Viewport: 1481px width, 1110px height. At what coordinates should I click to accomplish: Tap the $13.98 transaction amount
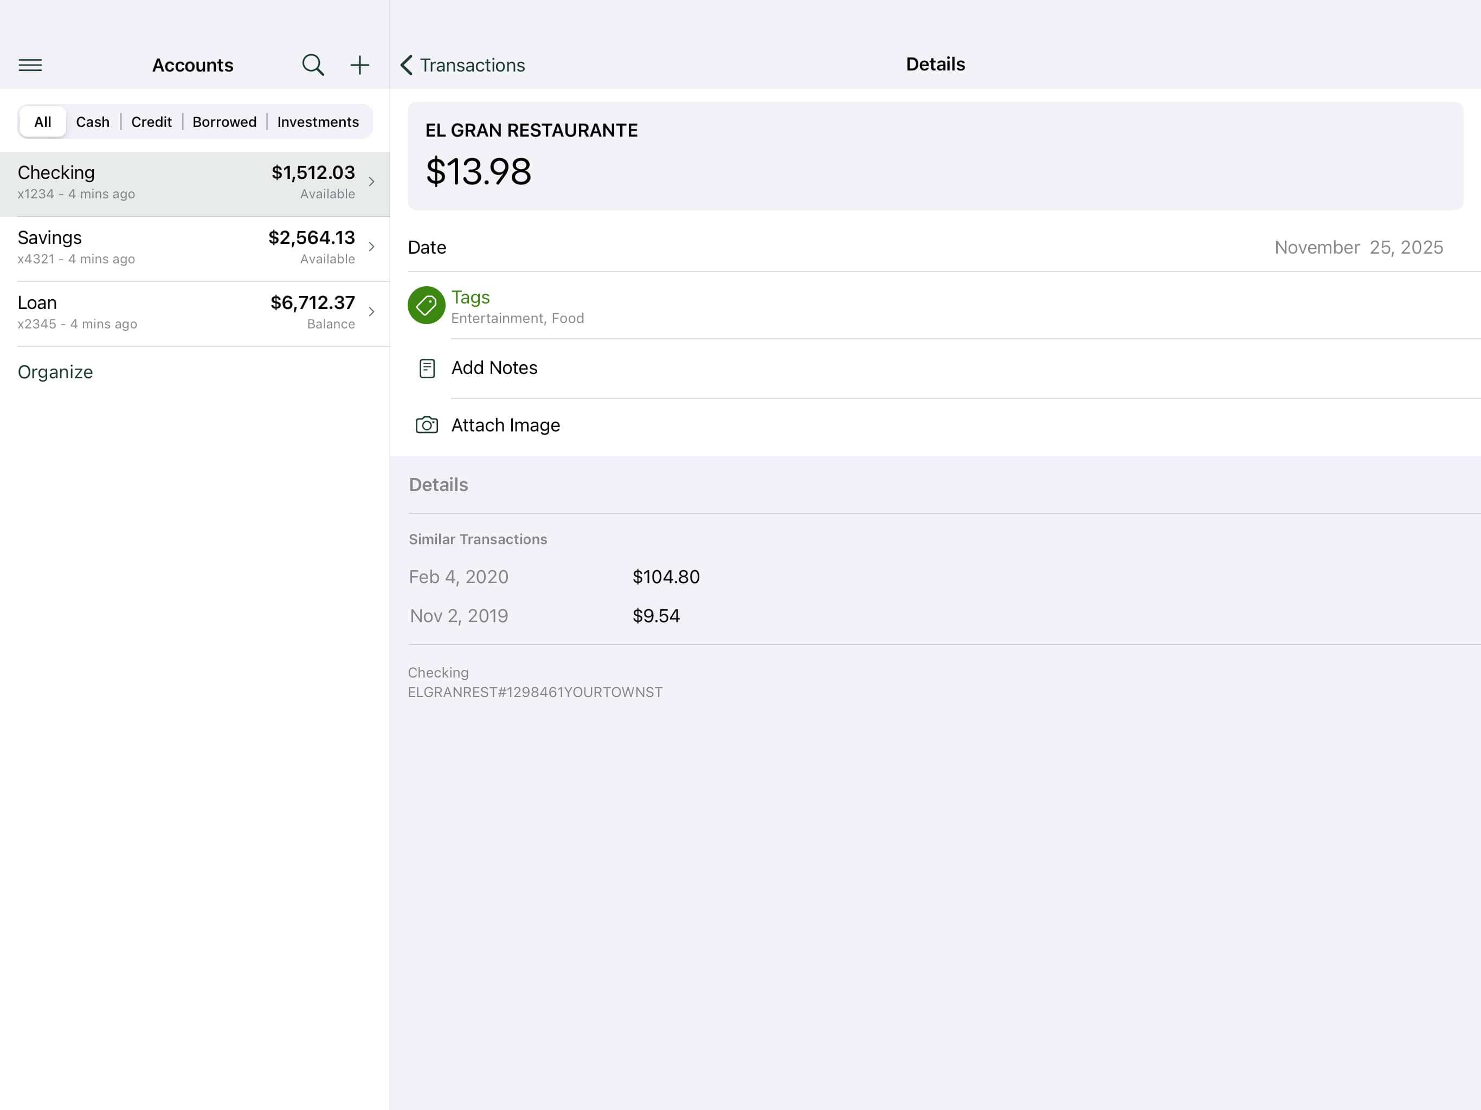pos(478,172)
